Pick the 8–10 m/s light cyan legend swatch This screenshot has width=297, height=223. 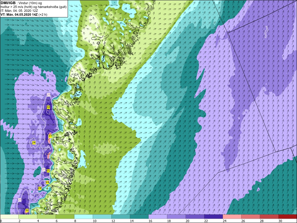tap(83, 216)
